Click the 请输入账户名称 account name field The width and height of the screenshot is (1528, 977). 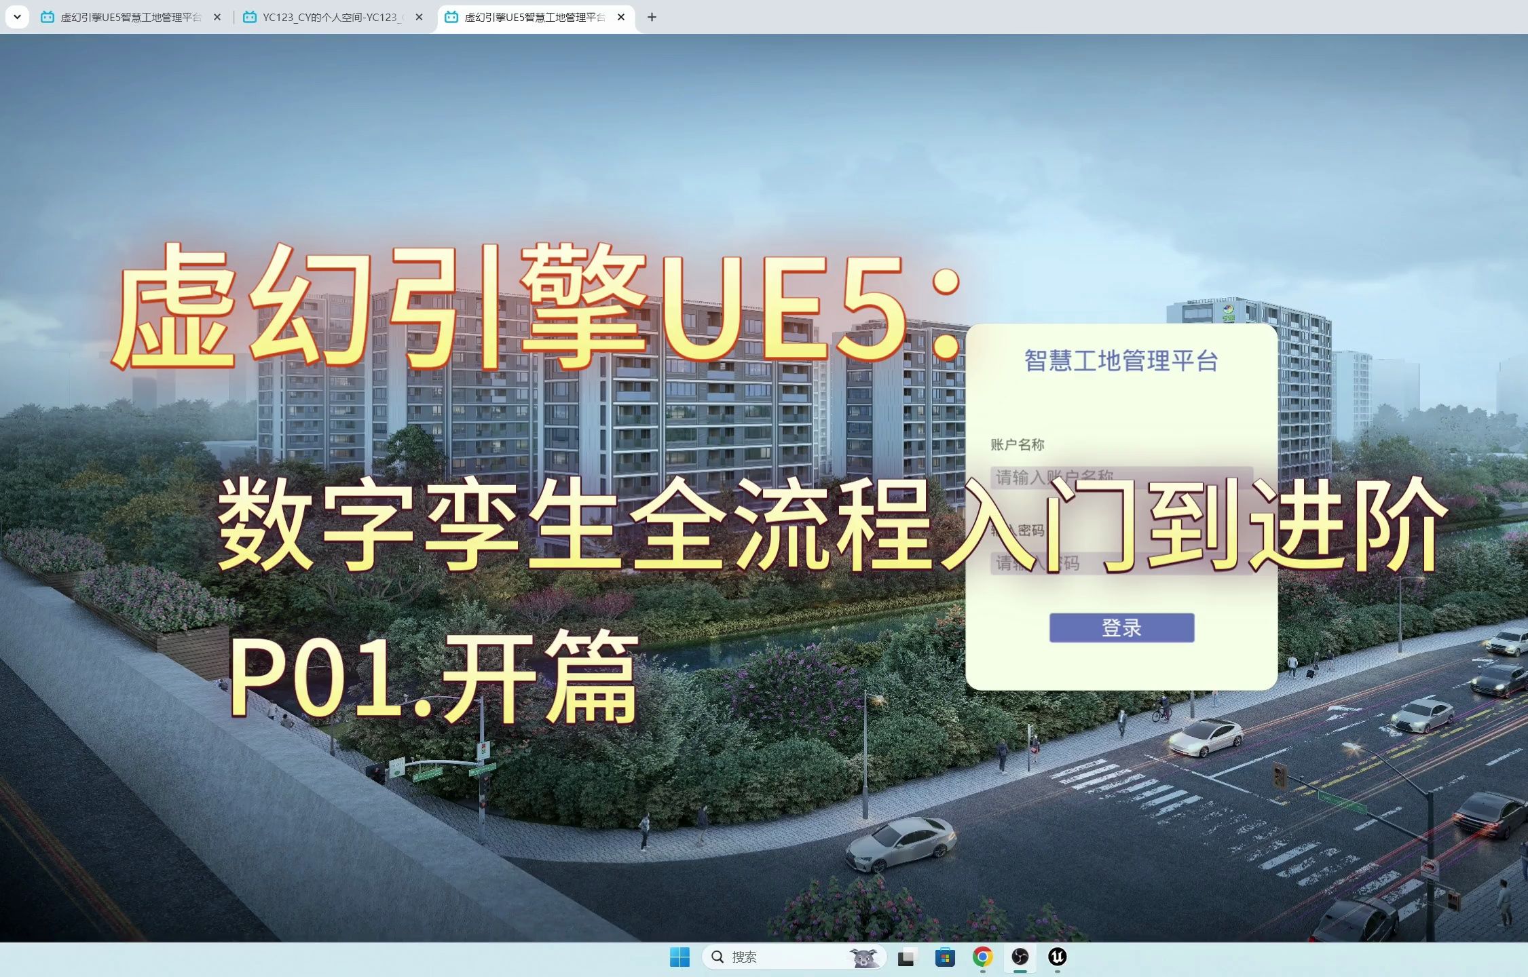coord(1121,477)
